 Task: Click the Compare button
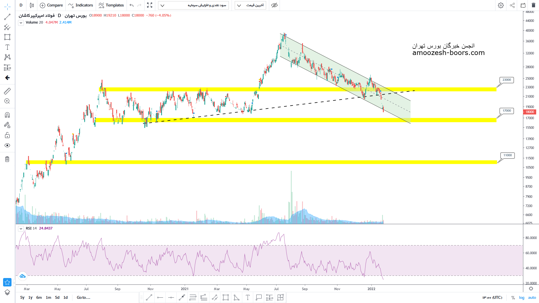(x=51, y=5)
